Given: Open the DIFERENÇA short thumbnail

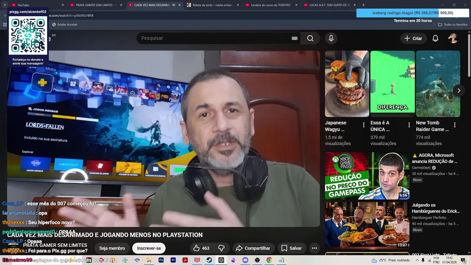Looking at the screenshot, I should tap(393, 84).
